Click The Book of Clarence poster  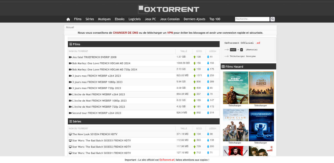[x=261, y=88]
